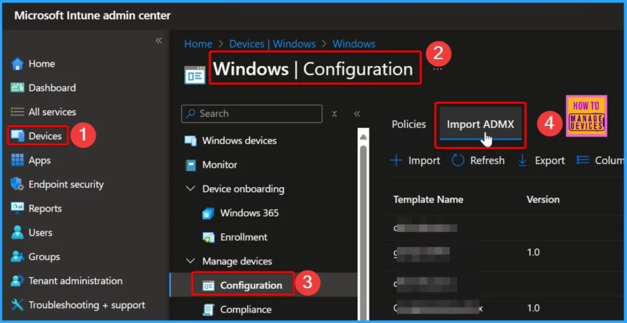Clear the submenu search with X
Screen dimensions: 627x323
coord(334,114)
